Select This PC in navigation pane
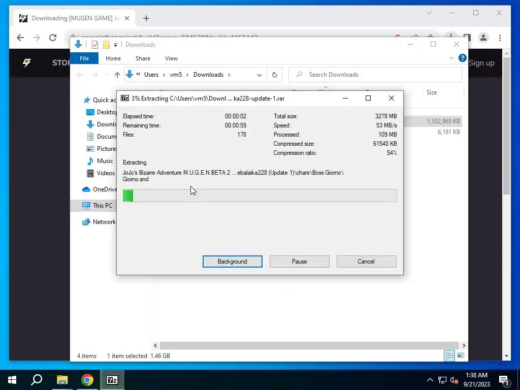The height and width of the screenshot is (390, 520). point(97,206)
